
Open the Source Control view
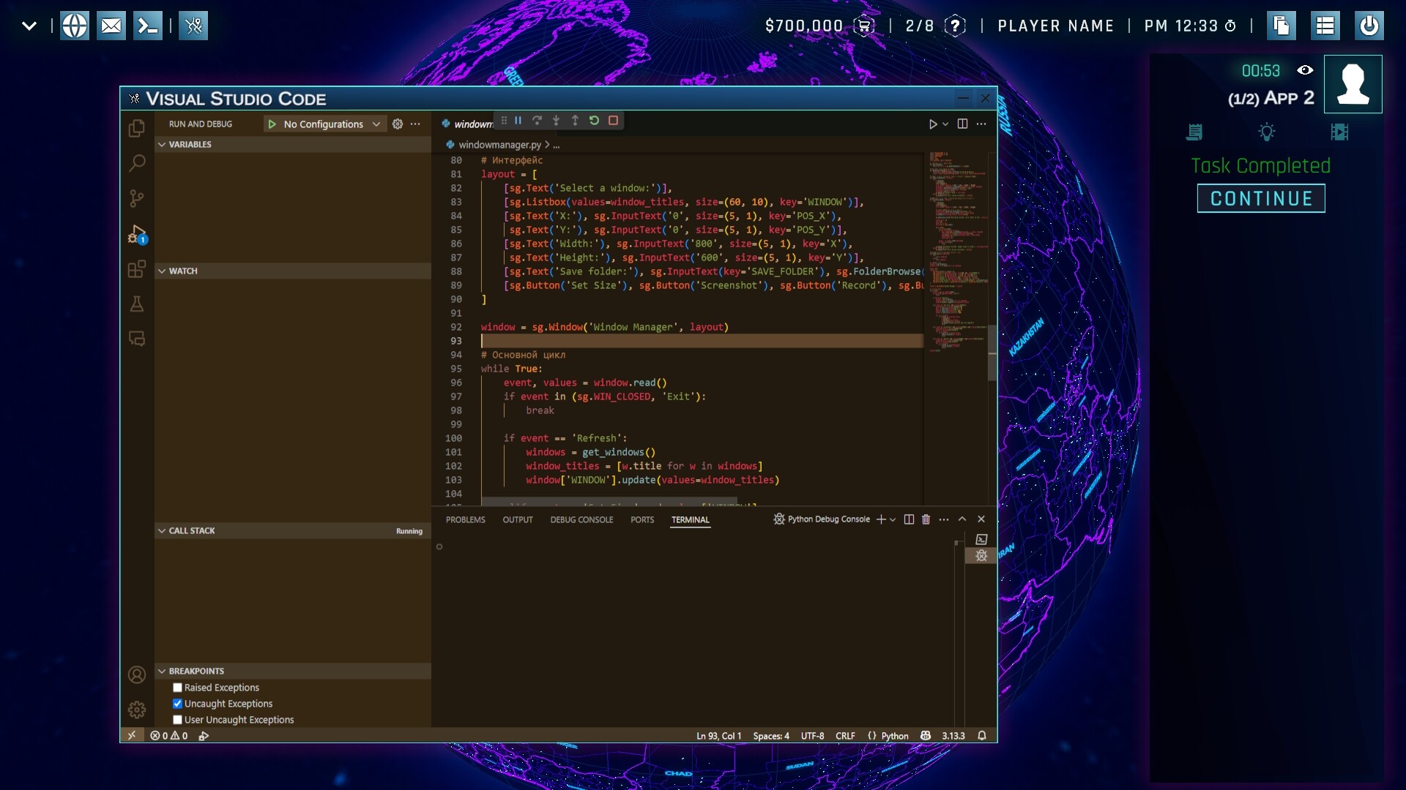(137, 198)
